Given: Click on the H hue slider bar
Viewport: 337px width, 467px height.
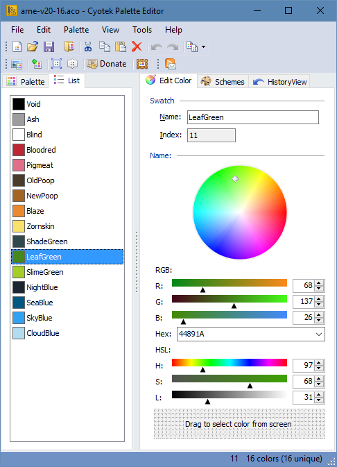Looking at the screenshot, I should tap(230, 362).
